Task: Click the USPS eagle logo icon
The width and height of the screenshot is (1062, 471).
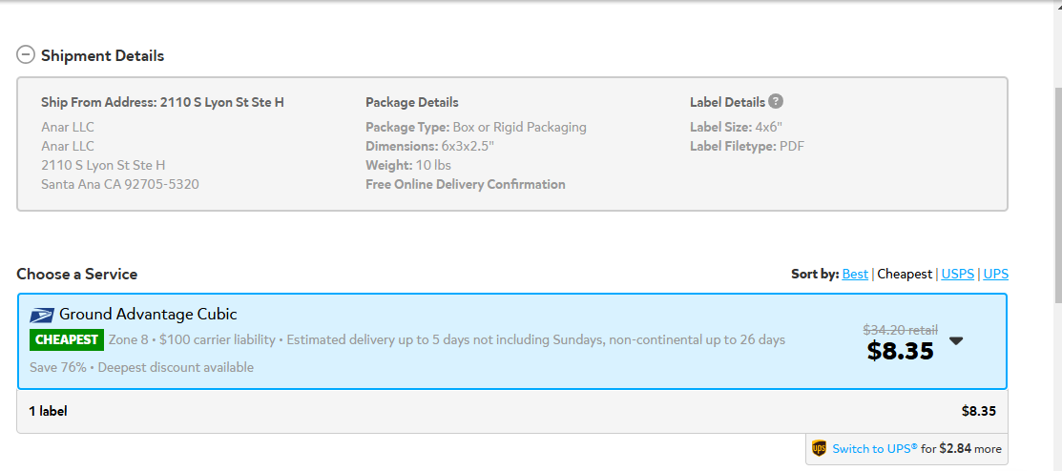Action: (x=41, y=315)
